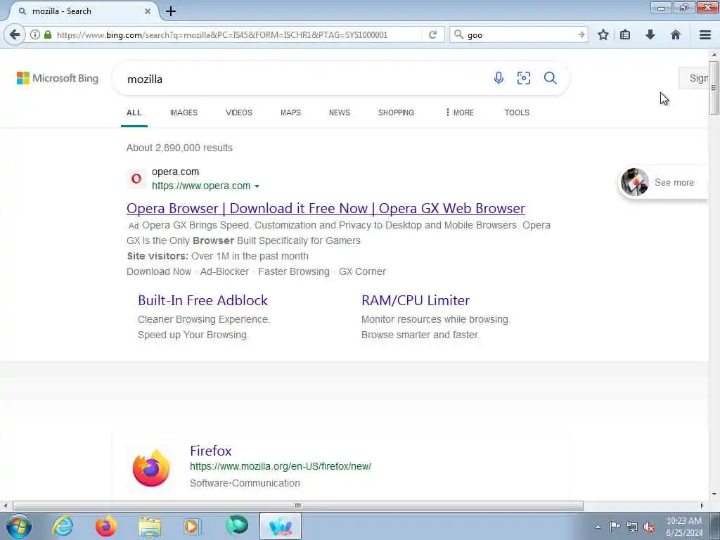Click the Bing search magnifier button
The width and height of the screenshot is (720, 540).
point(551,78)
